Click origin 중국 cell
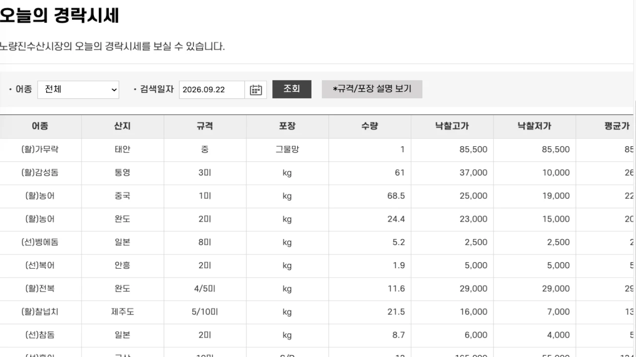This screenshot has width=636, height=357. click(123, 196)
